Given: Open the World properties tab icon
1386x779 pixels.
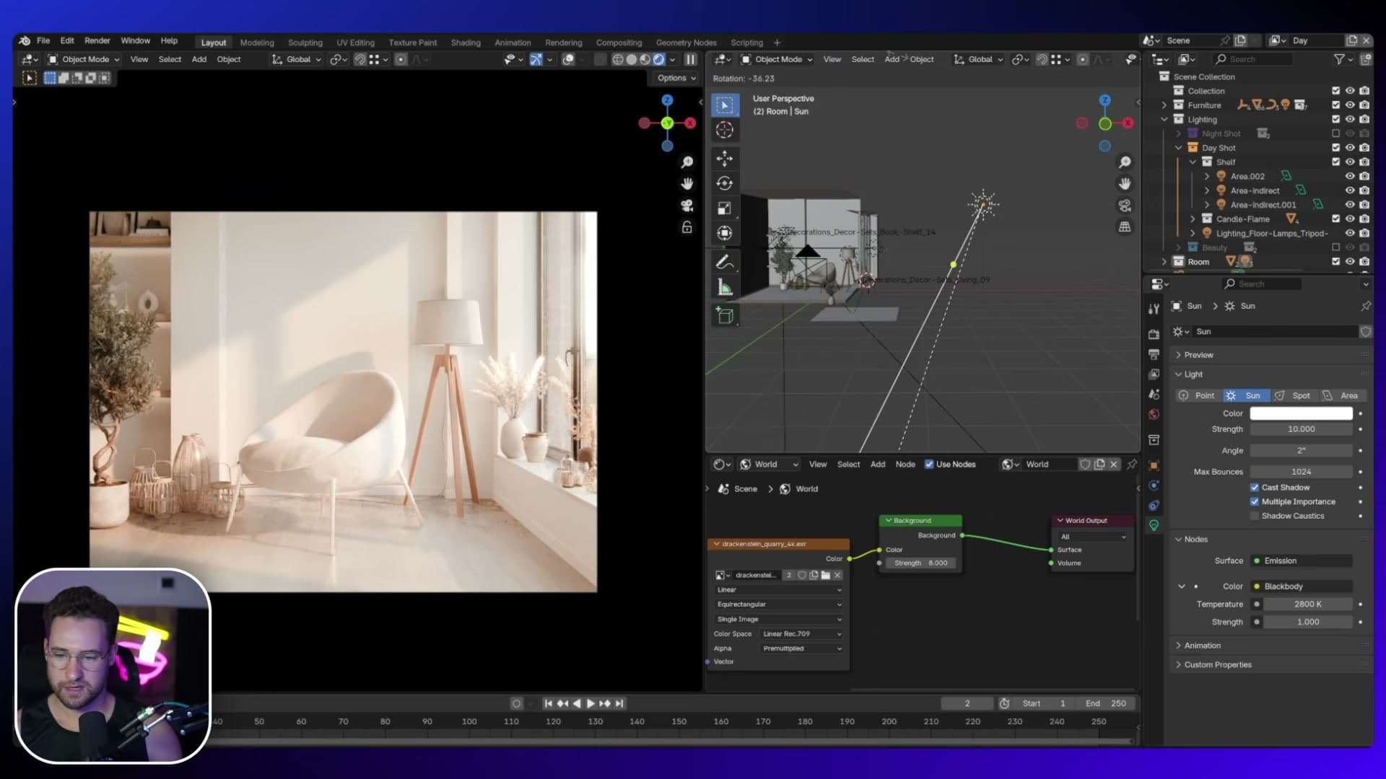Looking at the screenshot, I should (x=1154, y=414).
